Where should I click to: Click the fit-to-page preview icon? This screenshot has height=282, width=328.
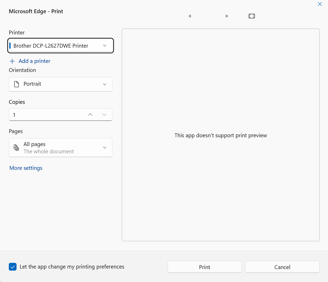coord(251,16)
